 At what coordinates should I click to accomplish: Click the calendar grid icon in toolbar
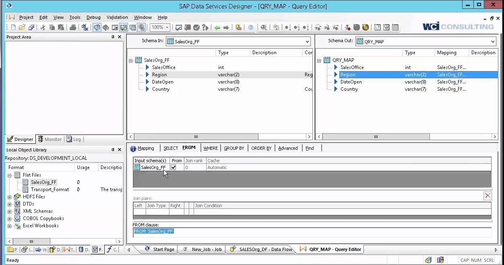pos(395,27)
